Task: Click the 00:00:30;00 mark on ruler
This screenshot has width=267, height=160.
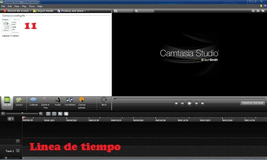Action: pos(94,120)
